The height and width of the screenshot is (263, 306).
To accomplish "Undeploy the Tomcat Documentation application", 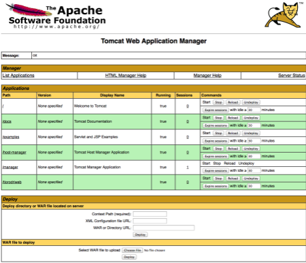I will tap(251, 118).
